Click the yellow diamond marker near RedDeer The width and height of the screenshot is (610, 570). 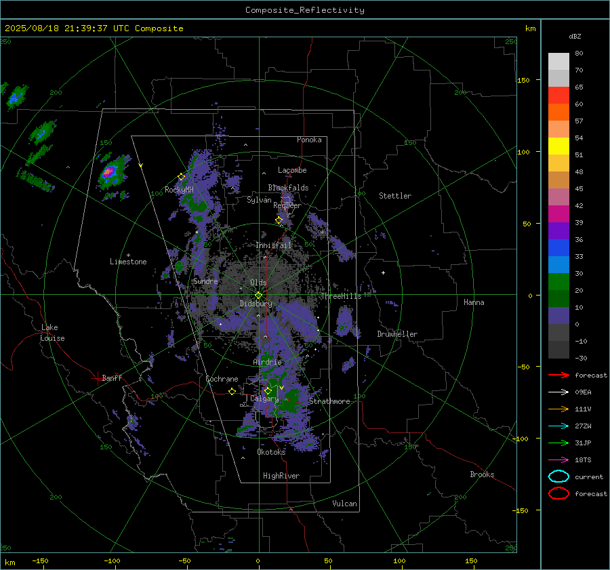click(279, 220)
